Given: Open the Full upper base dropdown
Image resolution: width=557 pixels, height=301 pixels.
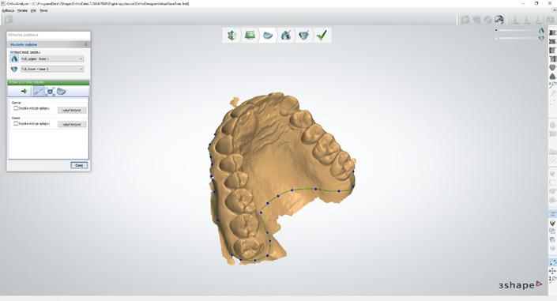Looking at the screenshot, I should pyautogui.click(x=52, y=58).
